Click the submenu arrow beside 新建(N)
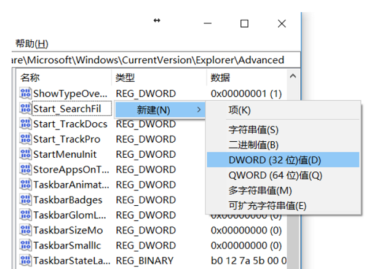 click(199, 110)
